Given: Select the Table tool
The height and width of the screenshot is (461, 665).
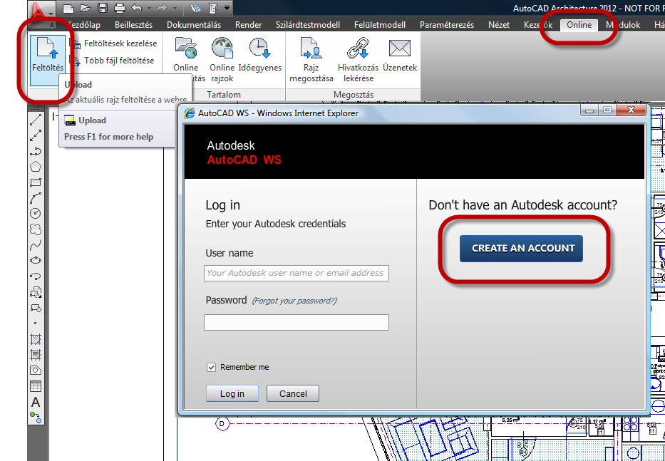Looking at the screenshot, I should coord(36,386).
